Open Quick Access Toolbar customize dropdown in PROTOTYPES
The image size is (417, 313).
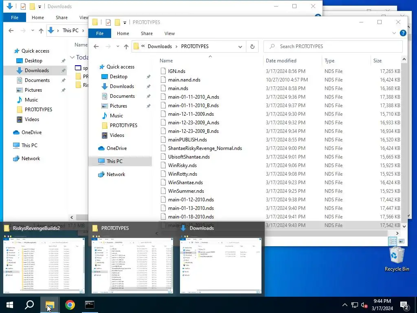click(125, 23)
